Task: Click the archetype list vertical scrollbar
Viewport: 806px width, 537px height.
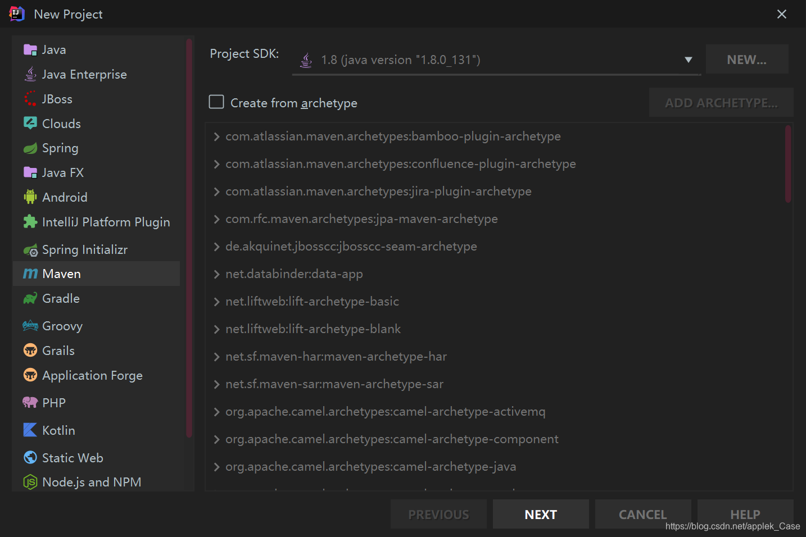Action: pyautogui.click(x=788, y=163)
